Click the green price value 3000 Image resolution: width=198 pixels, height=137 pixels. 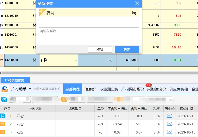177,25
